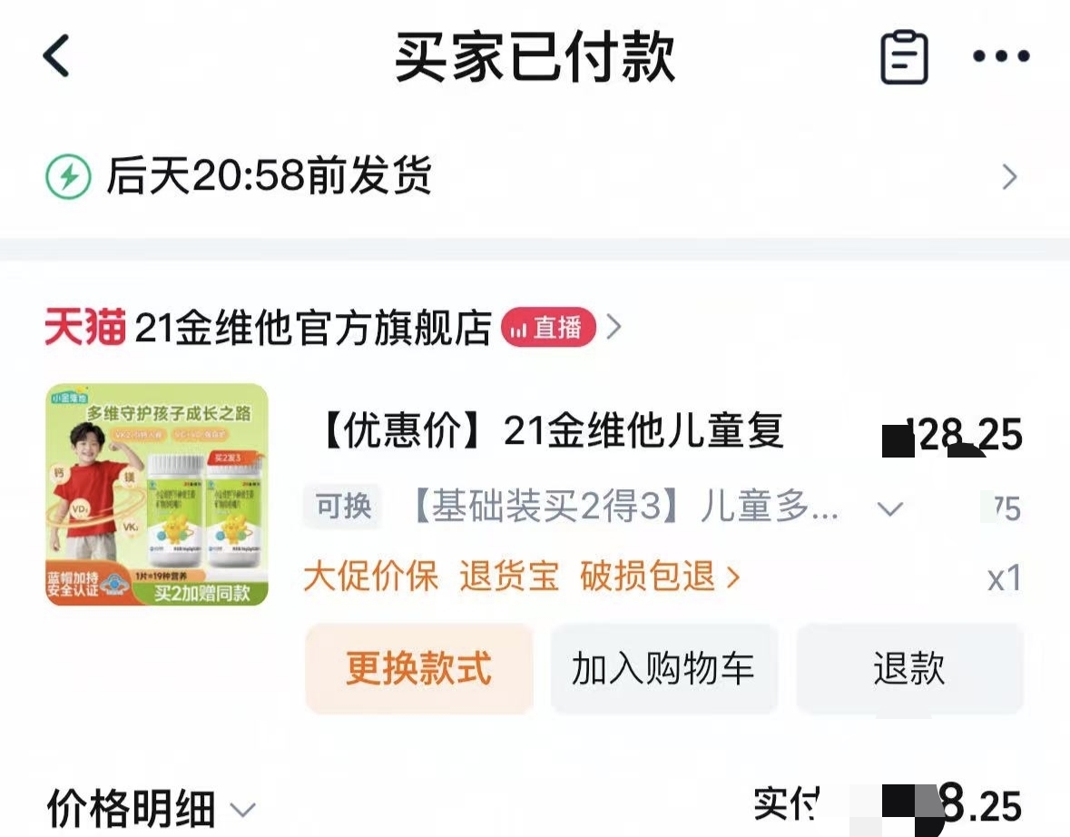Tap the 大促价保 service link

(x=370, y=576)
